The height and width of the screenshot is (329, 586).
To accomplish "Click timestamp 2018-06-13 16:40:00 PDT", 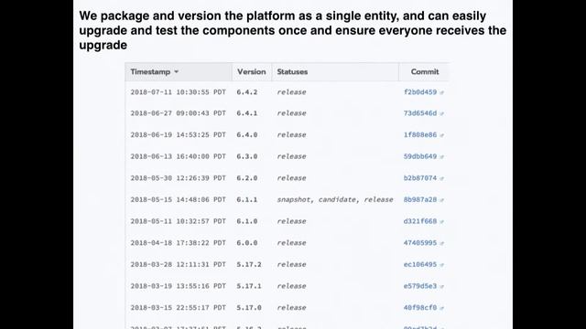I will (x=179, y=156).
